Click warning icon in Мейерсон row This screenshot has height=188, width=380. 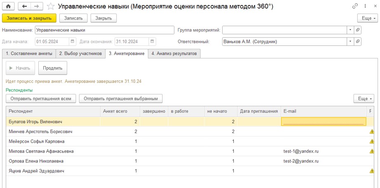[371, 141]
